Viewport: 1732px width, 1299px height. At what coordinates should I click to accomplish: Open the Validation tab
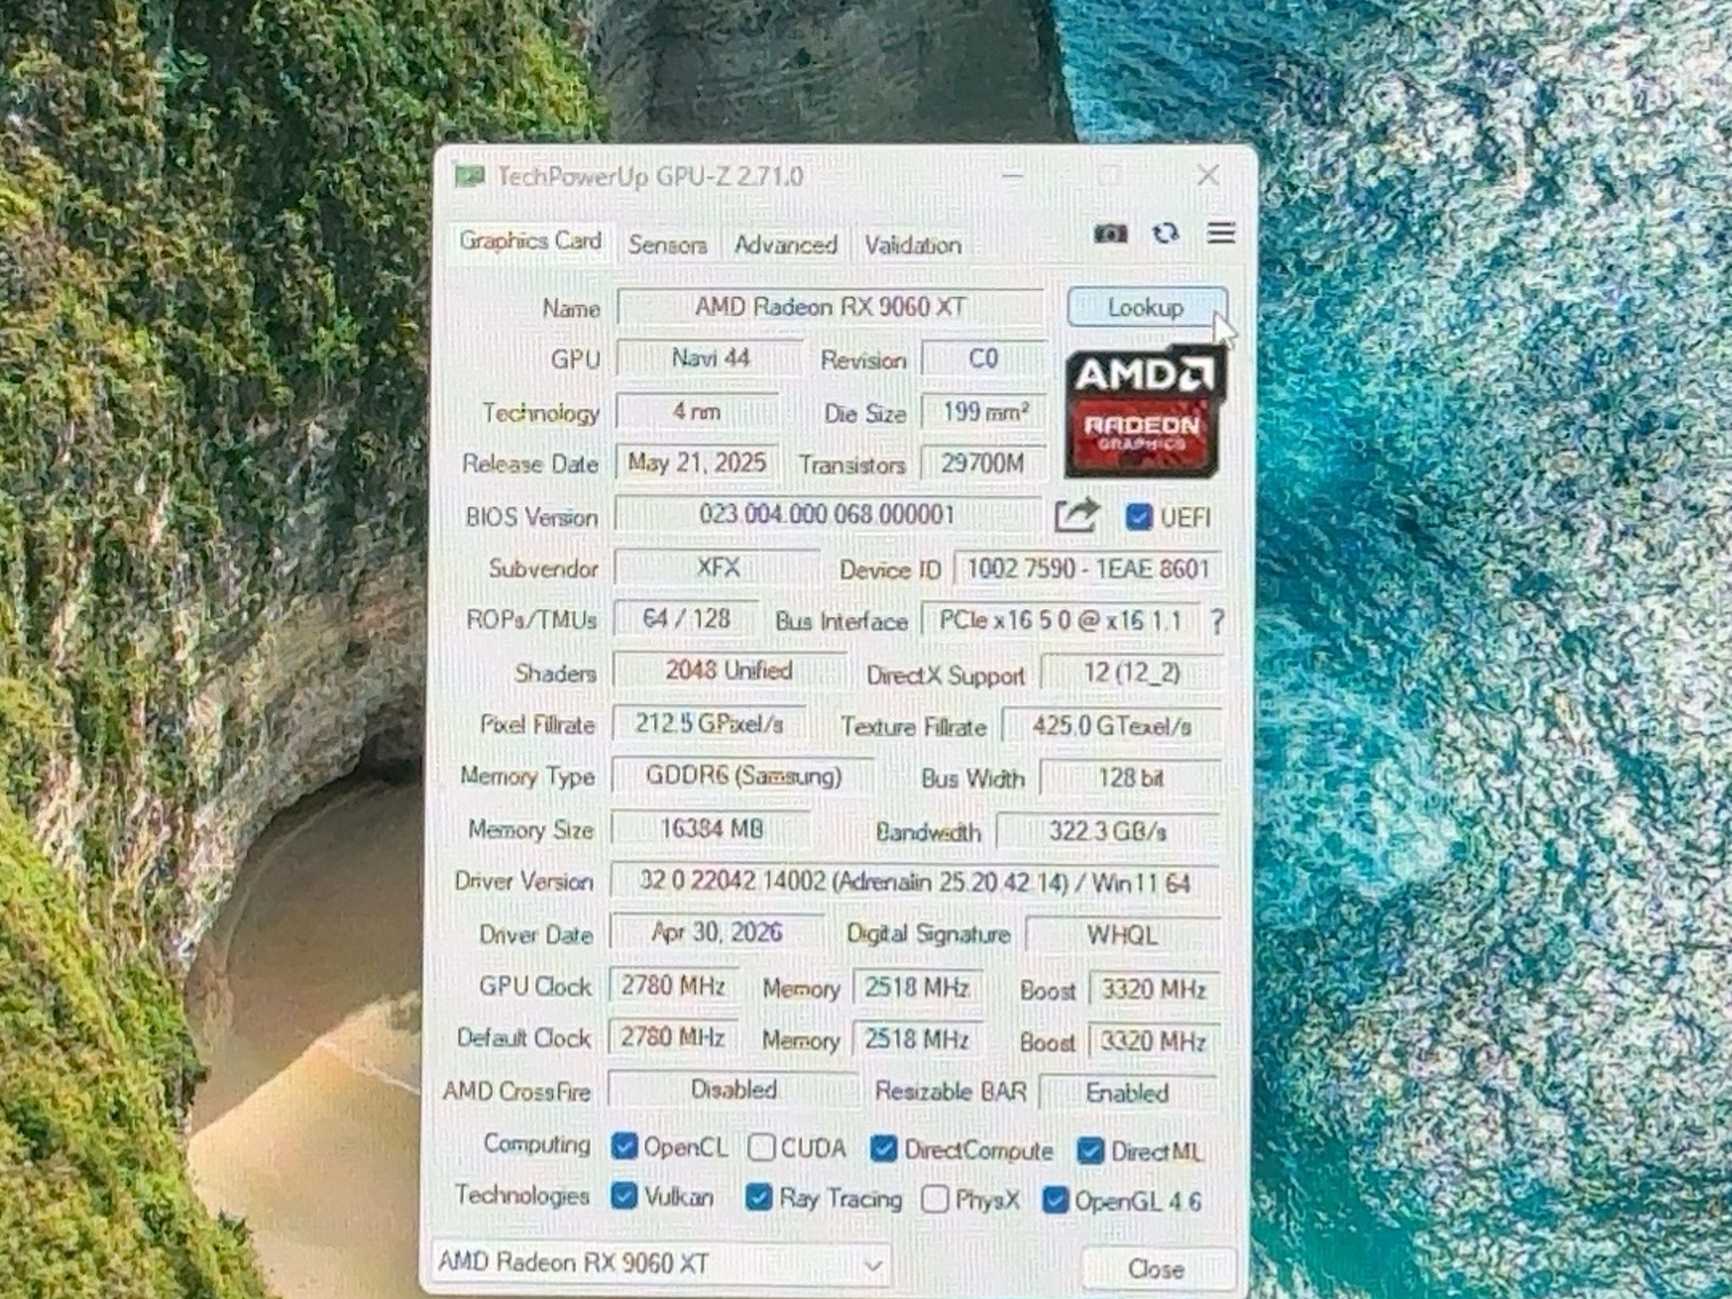pyautogui.click(x=913, y=246)
